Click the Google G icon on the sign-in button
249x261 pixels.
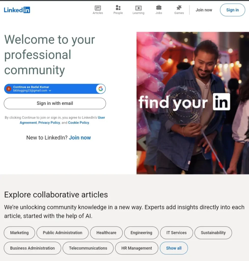pyautogui.click(x=101, y=89)
